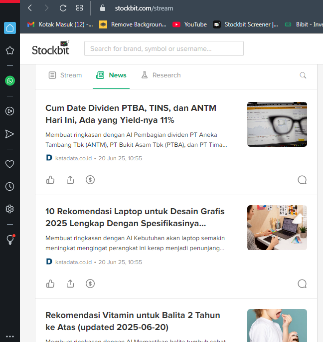The image size is (323, 342).
Task: Click the Laptop article summary text
Action: 135,243
